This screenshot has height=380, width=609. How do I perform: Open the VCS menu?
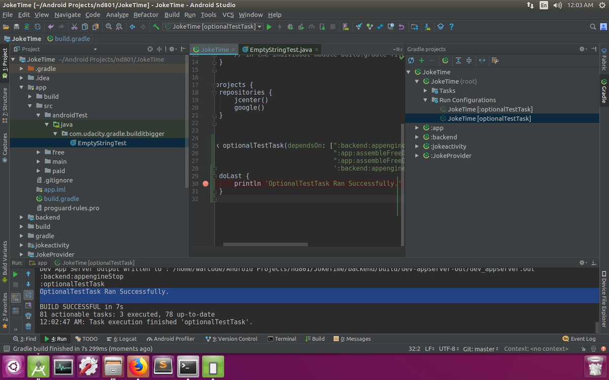click(228, 15)
